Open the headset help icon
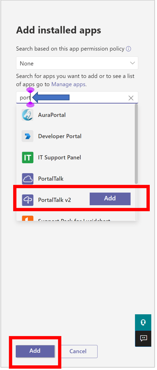The width and height of the screenshot is (157, 370). [143, 323]
